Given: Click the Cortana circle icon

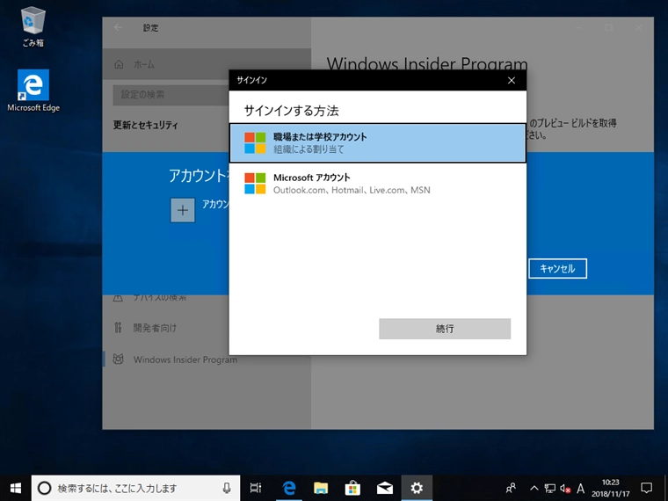Looking at the screenshot, I should [44, 488].
